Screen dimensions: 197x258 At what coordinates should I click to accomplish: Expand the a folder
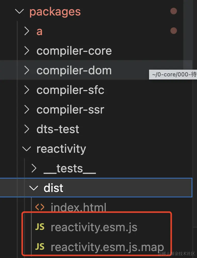(27, 31)
